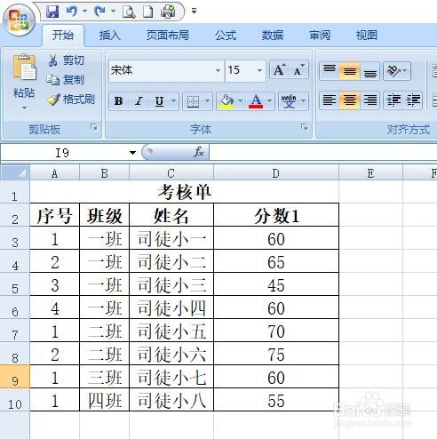Click 复制 to copy selection
The height and width of the screenshot is (439, 437).
pos(66,79)
